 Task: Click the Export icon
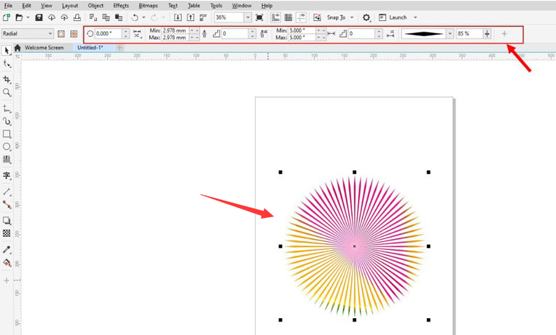[x=191, y=18]
